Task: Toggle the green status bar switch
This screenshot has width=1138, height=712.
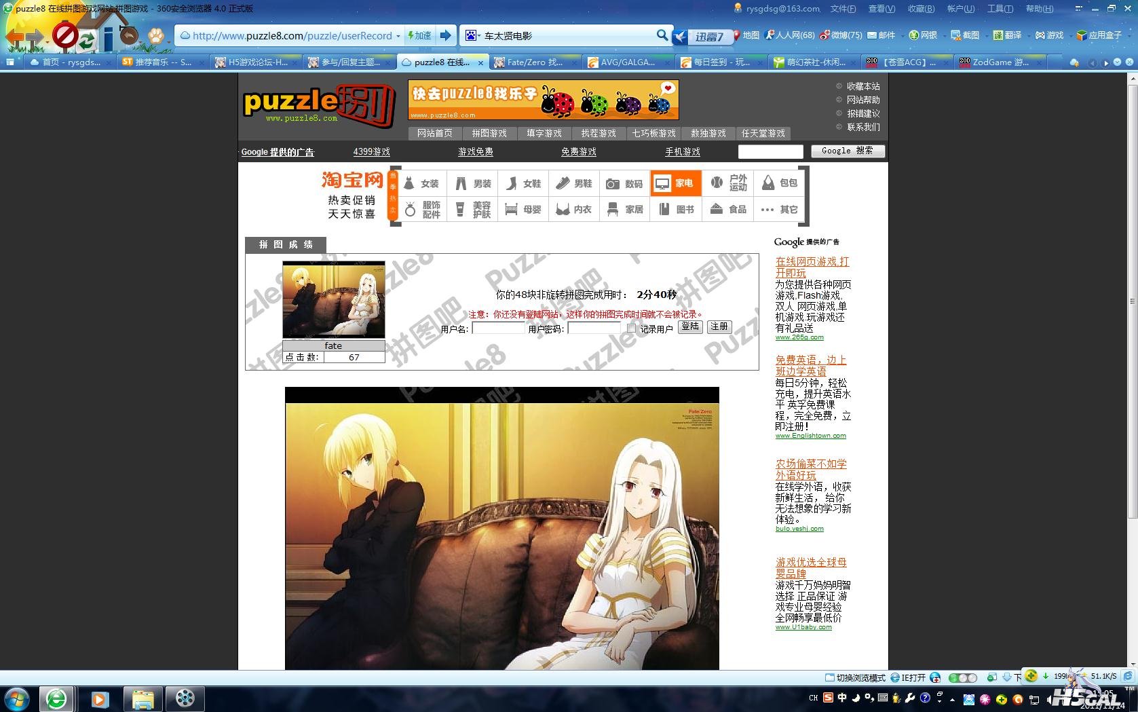Action: click(962, 677)
